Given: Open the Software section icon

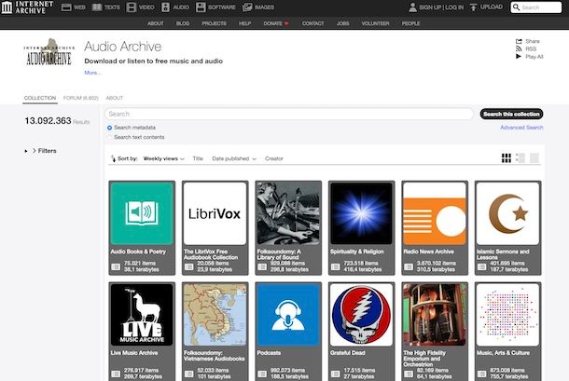Looking at the screenshot, I should [x=201, y=7].
